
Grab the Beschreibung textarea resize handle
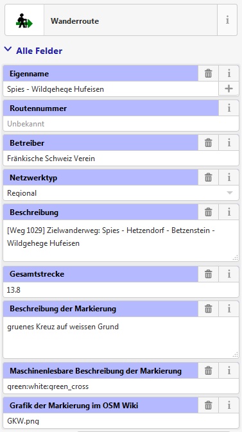pos(236,258)
